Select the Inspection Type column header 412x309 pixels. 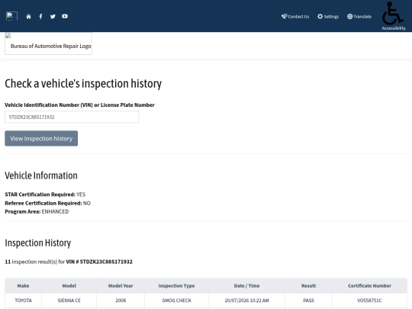point(176,285)
